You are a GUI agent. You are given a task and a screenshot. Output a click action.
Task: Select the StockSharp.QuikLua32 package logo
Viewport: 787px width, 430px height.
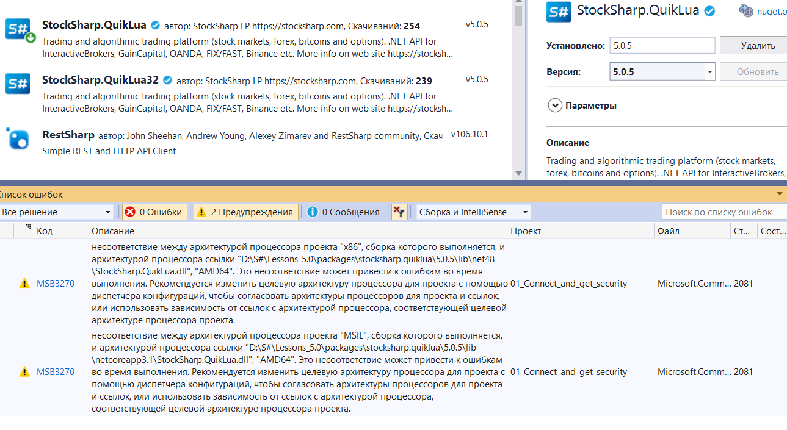coord(18,84)
